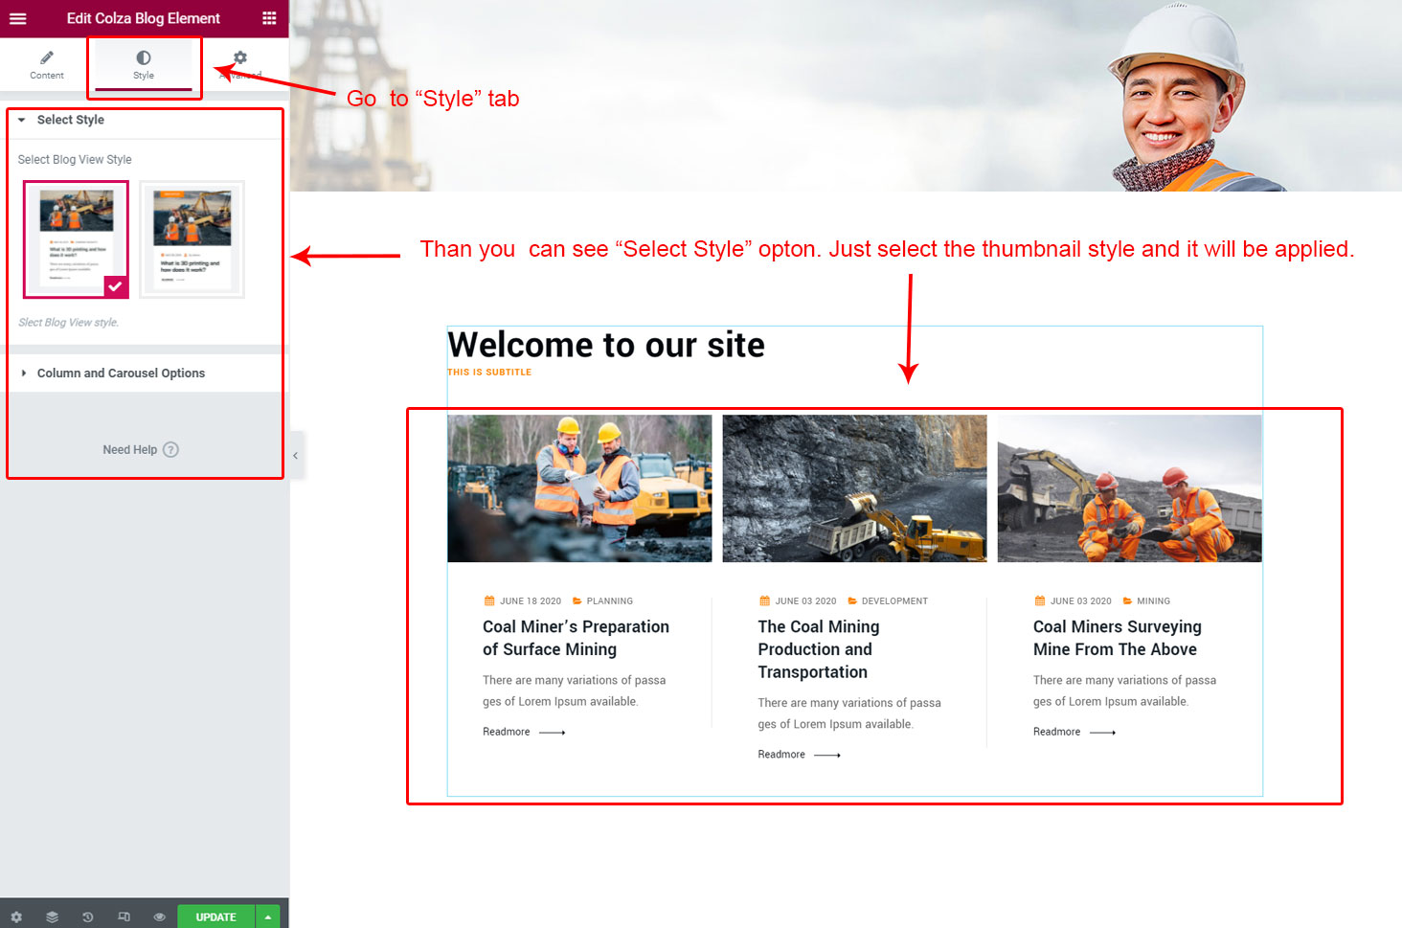Click the Advanced tab gear icon
Viewport: 1402px width, 928px height.
240,58
